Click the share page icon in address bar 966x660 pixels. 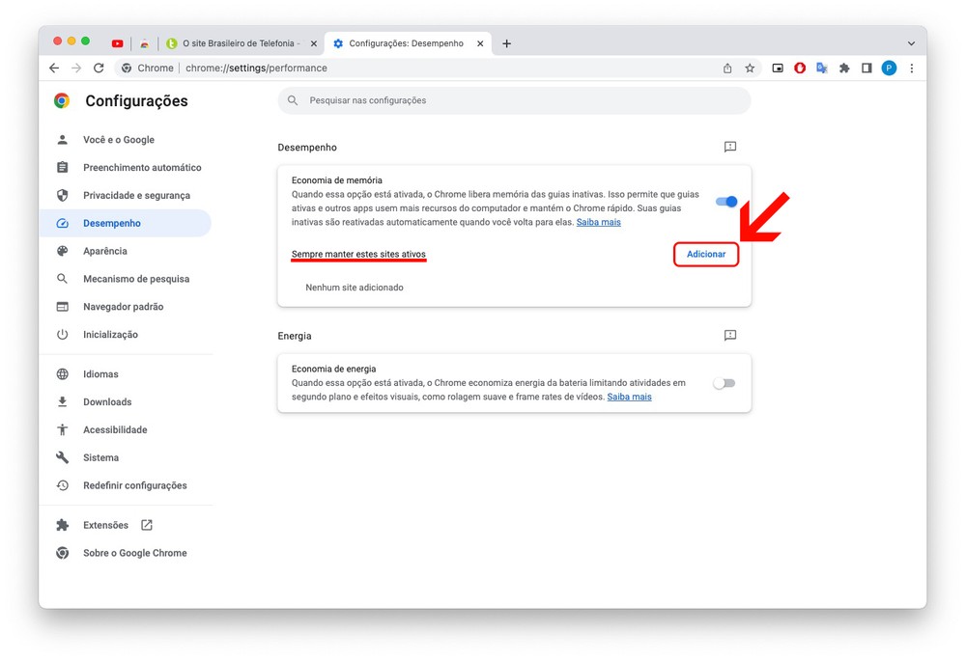coord(727,69)
